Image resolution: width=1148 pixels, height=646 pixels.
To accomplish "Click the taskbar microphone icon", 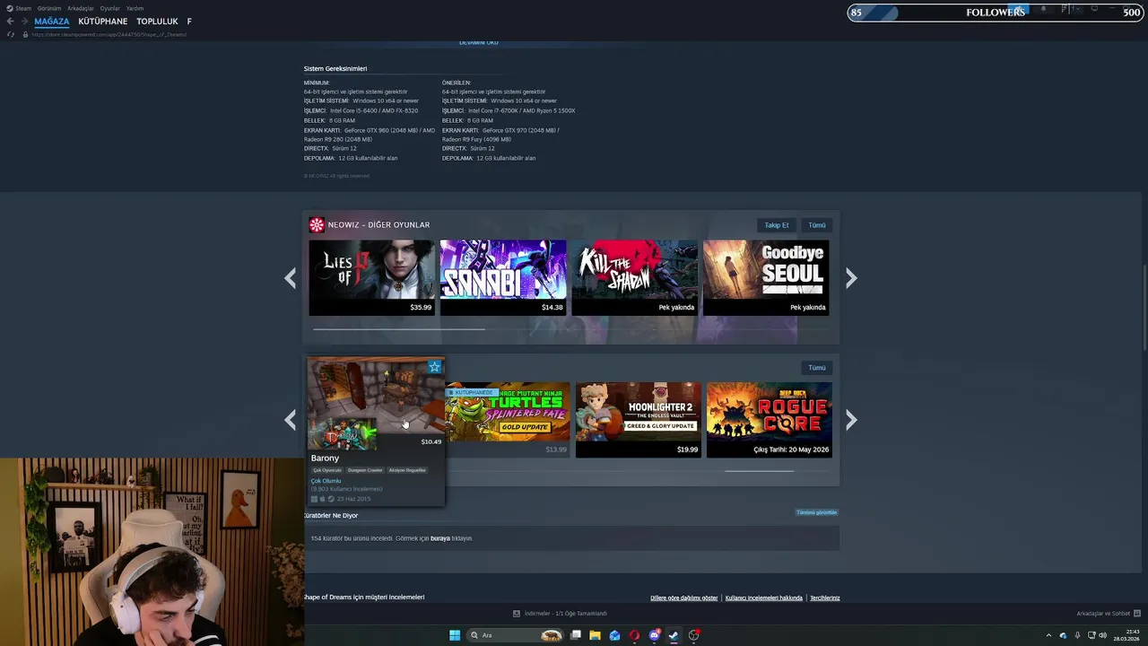I will pyautogui.click(x=1076, y=635).
